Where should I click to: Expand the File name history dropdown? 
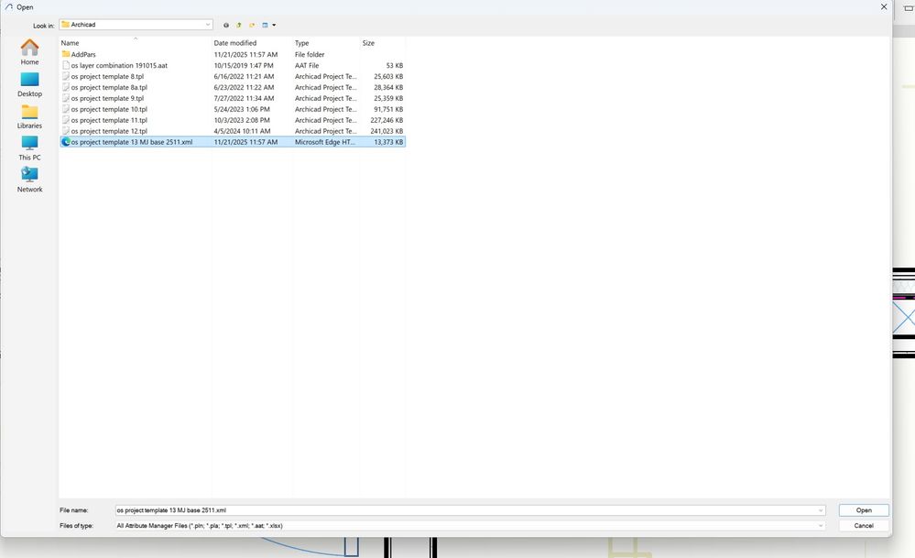(821, 510)
